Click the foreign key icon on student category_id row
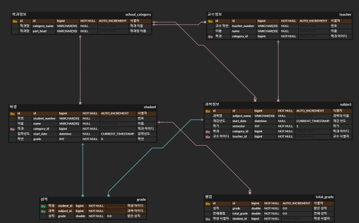 pos(13,129)
